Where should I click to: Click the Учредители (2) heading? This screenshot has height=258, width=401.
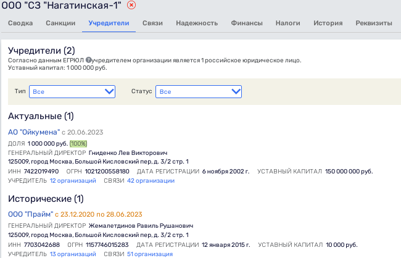coord(41,51)
